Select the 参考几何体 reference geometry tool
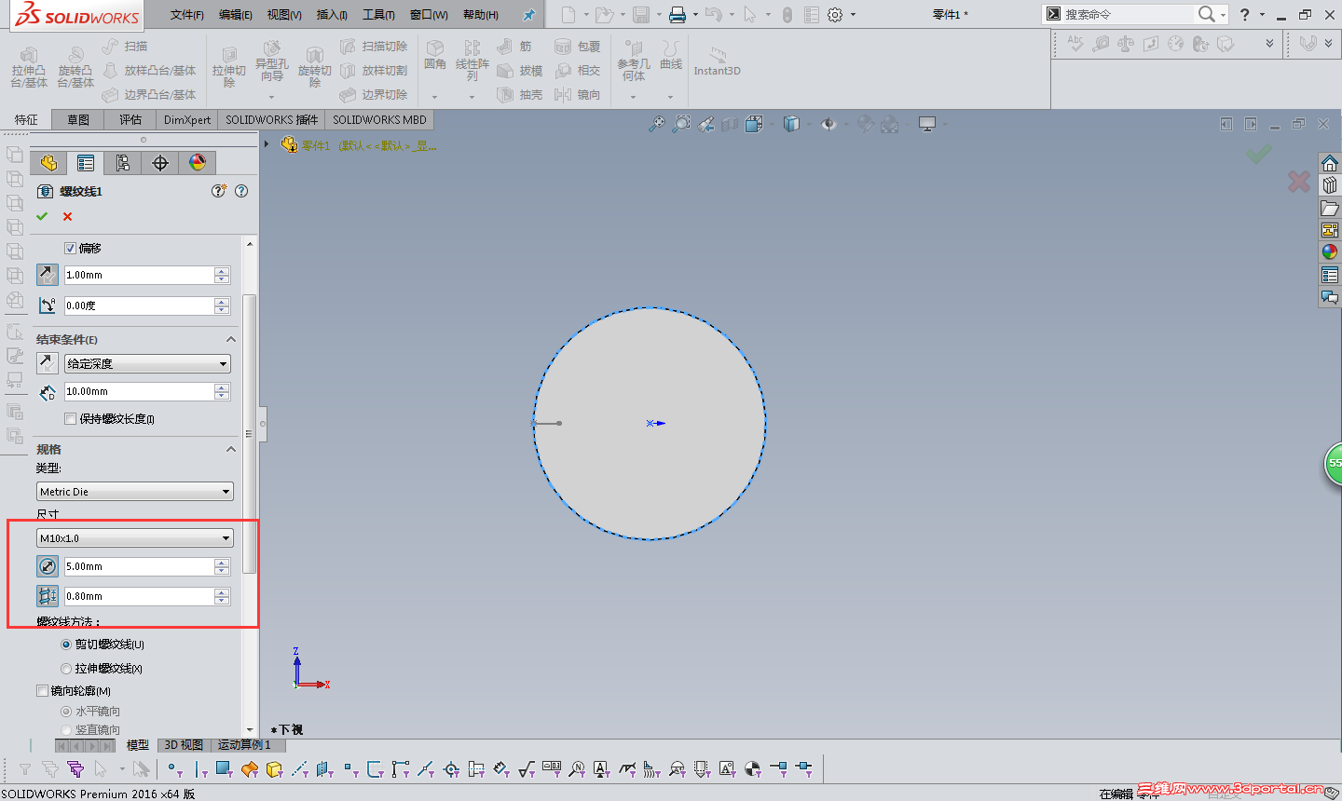1342x801 pixels. point(634,61)
